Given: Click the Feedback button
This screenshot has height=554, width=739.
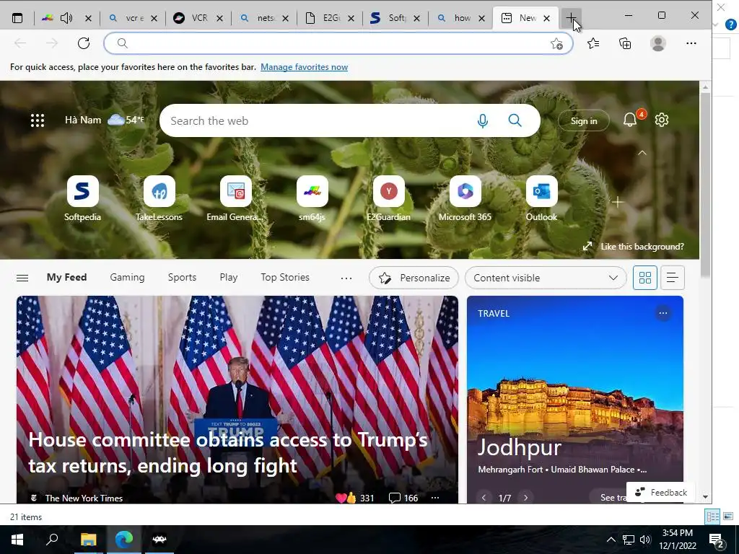Looking at the screenshot, I should 660,492.
